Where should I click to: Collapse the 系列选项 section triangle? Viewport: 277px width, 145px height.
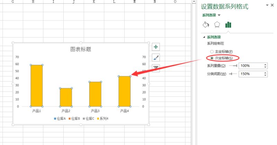tap(204, 37)
